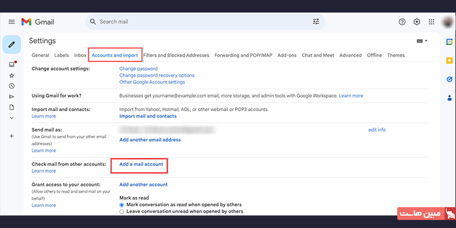The height and width of the screenshot is (228, 456).
Task: Open Other Google Account settings
Action: (152, 82)
